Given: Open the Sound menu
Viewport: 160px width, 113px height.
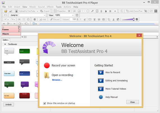Looking at the screenshot, I should (x=41, y=7).
